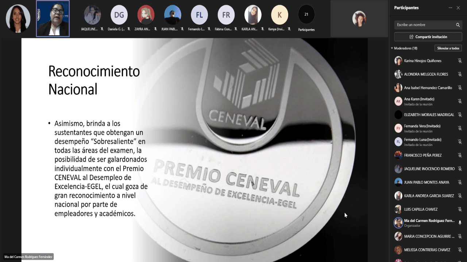Click the search icon in name field
467x262 pixels.
click(x=458, y=25)
